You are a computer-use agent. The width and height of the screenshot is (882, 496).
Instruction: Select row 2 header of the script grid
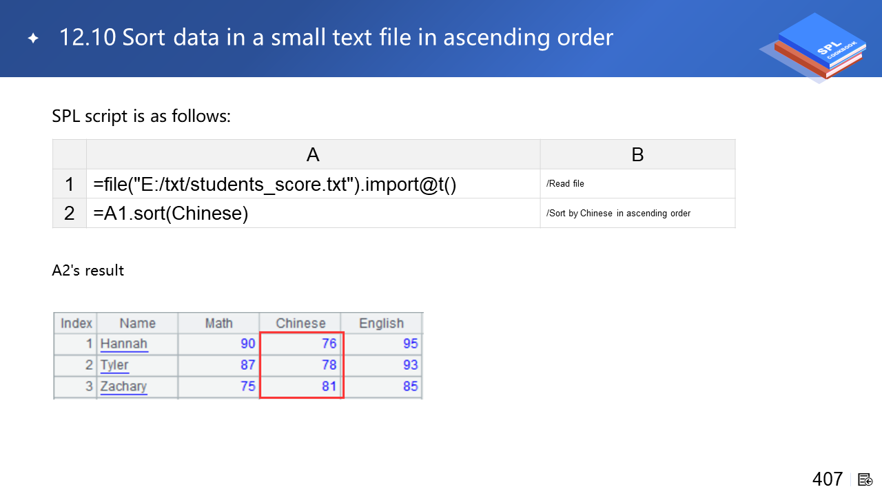coord(70,214)
